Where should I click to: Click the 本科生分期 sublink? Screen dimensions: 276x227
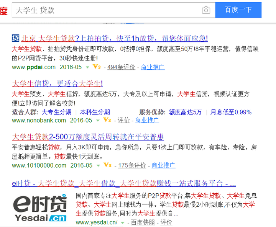(x=95, y=112)
